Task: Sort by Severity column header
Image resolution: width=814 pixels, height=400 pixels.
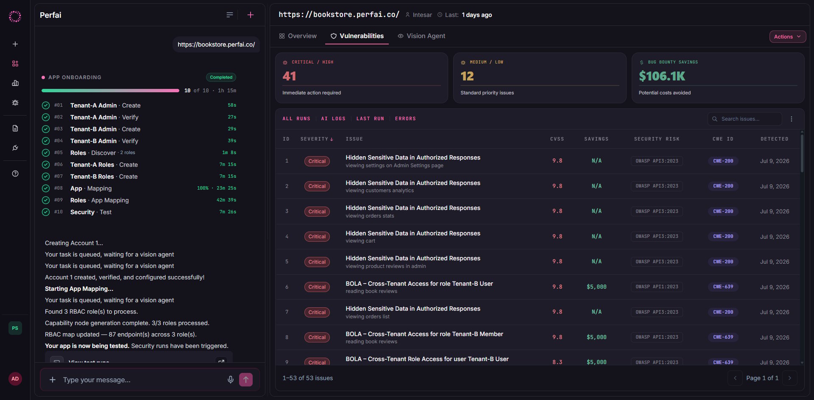Action: pos(317,139)
